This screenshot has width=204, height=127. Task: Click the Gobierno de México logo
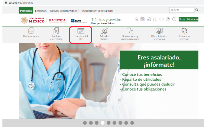(33, 20)
